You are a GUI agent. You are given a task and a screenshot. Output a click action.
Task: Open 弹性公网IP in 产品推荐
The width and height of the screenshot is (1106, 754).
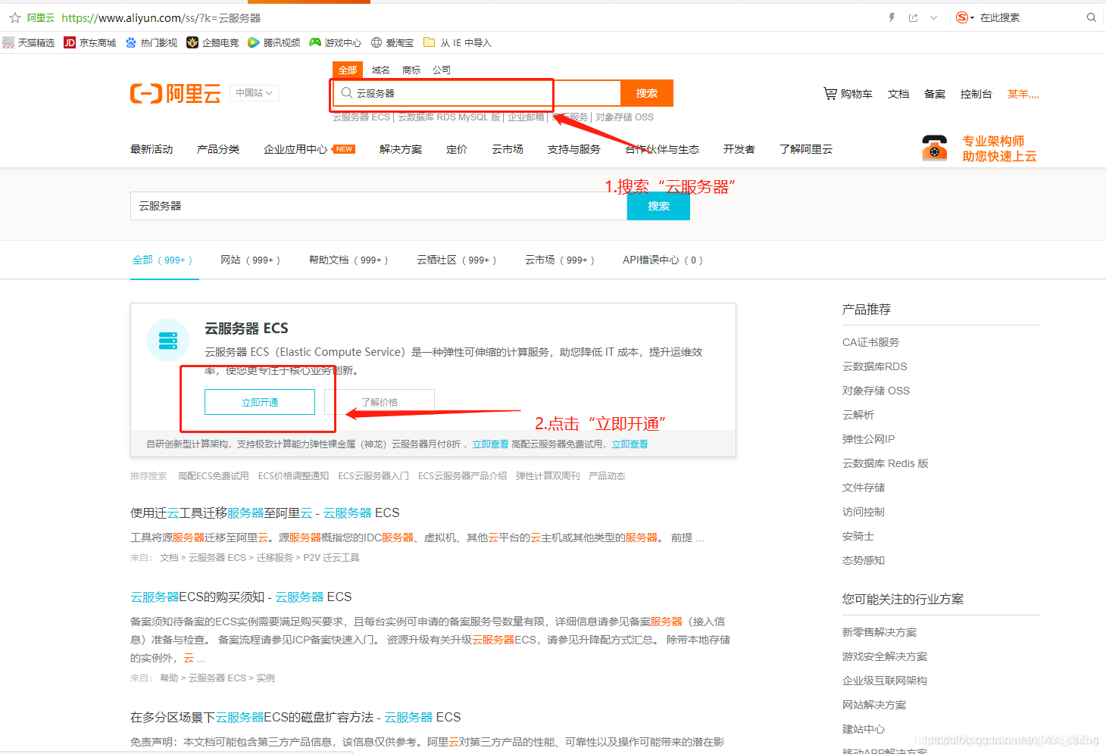(868, 439)
